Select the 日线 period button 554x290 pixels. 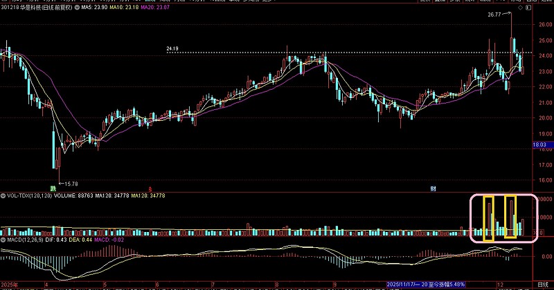click(x=543, y=284)
